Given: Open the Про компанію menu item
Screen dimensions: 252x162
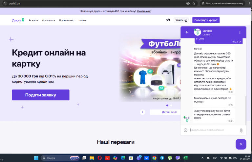Looking at the screenshot, I should click(67, 20).
